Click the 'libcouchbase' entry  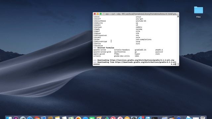(100, 21)
